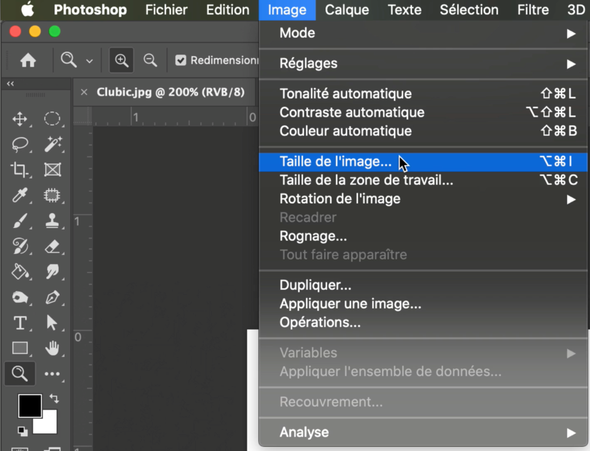This screenshot has height=451, width=590.
Task: Select the Crop tool
Action: (x=20, y=170)
